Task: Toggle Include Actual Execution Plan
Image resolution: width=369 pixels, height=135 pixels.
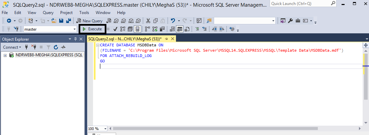Action: [147, 29]
